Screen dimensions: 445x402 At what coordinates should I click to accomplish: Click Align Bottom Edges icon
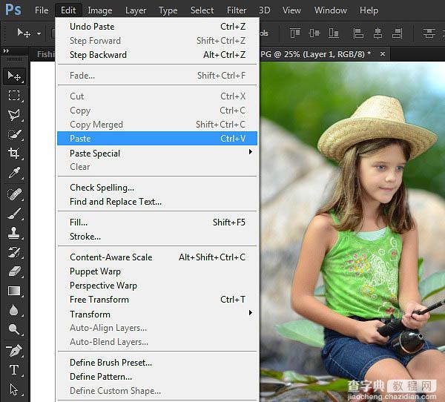point(334,33)
